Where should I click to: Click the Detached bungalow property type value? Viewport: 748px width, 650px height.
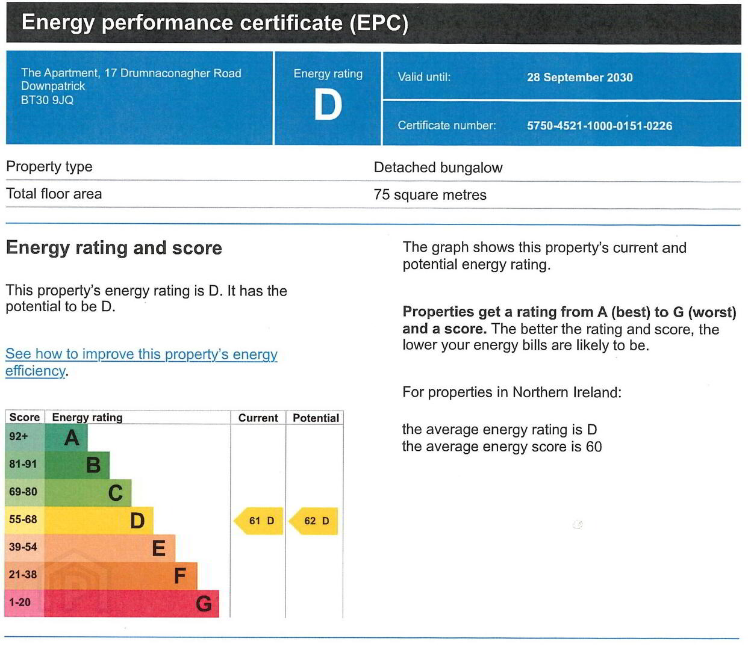click(x=438, y=167)
